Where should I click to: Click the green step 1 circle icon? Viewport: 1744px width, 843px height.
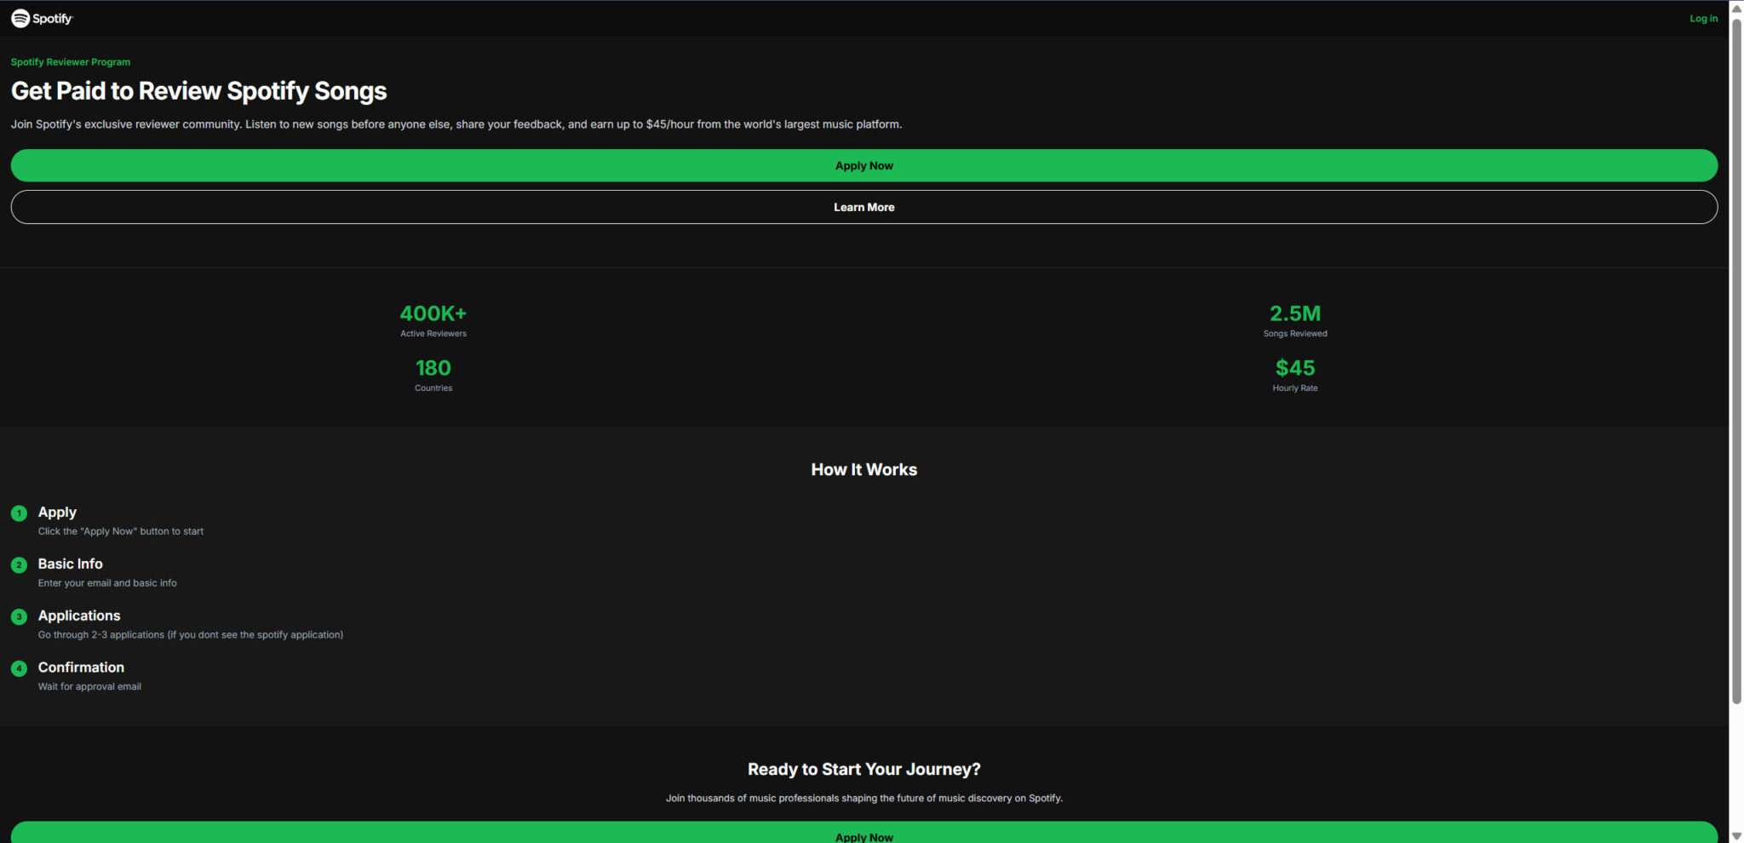pos(19,513)
